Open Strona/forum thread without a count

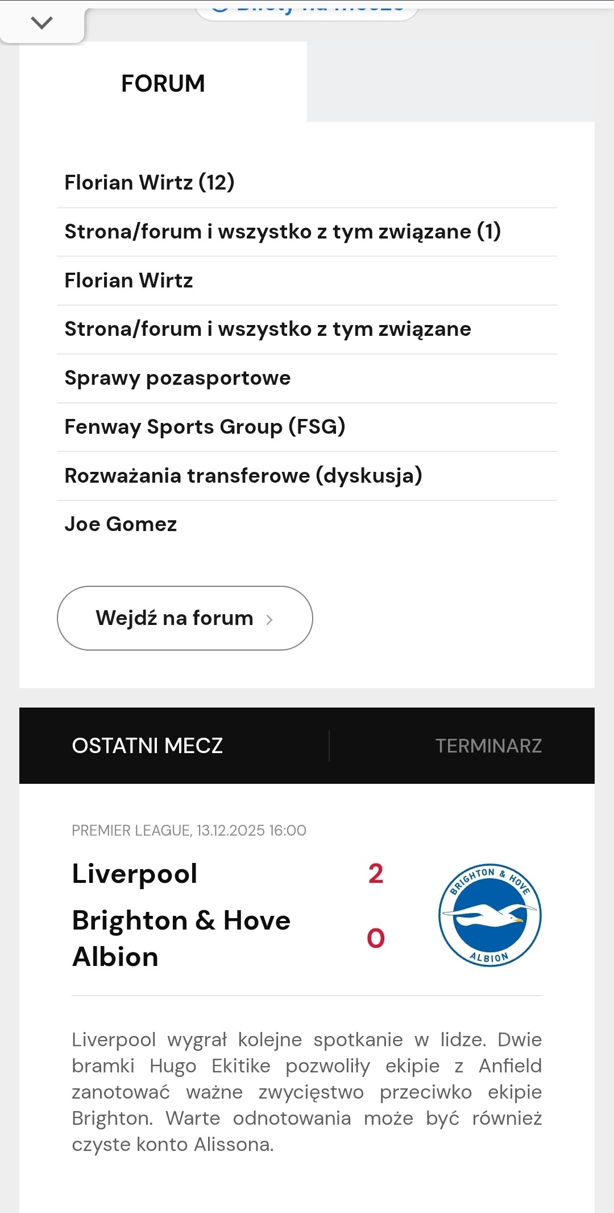click(x=268, y=329)
